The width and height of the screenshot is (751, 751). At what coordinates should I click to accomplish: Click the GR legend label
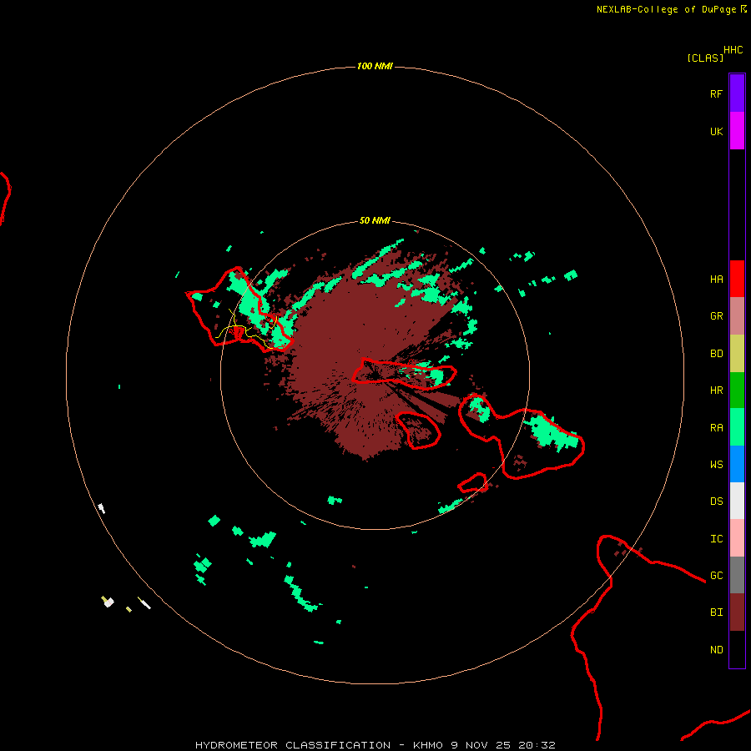point(716,315)
